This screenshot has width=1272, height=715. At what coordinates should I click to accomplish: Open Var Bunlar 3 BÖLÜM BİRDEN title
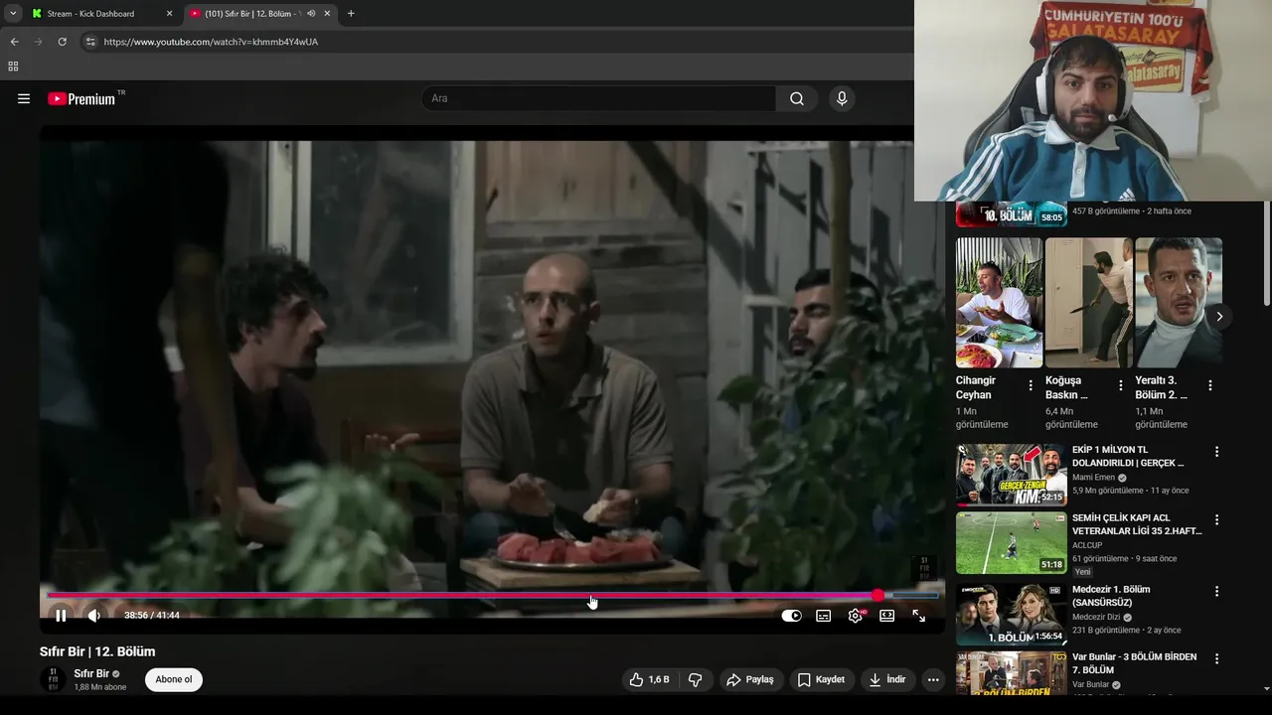click(1134, 663)
